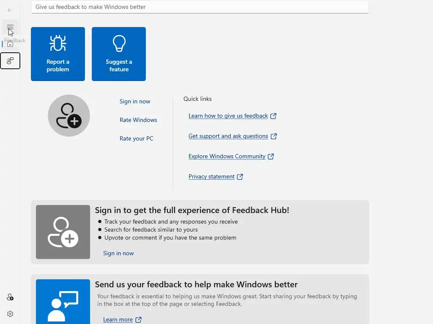Click the gray profile avatar circle
Image resolution: width=433 pixels, height=324 pixels.
pyautogui.click(x=69, y=116)
